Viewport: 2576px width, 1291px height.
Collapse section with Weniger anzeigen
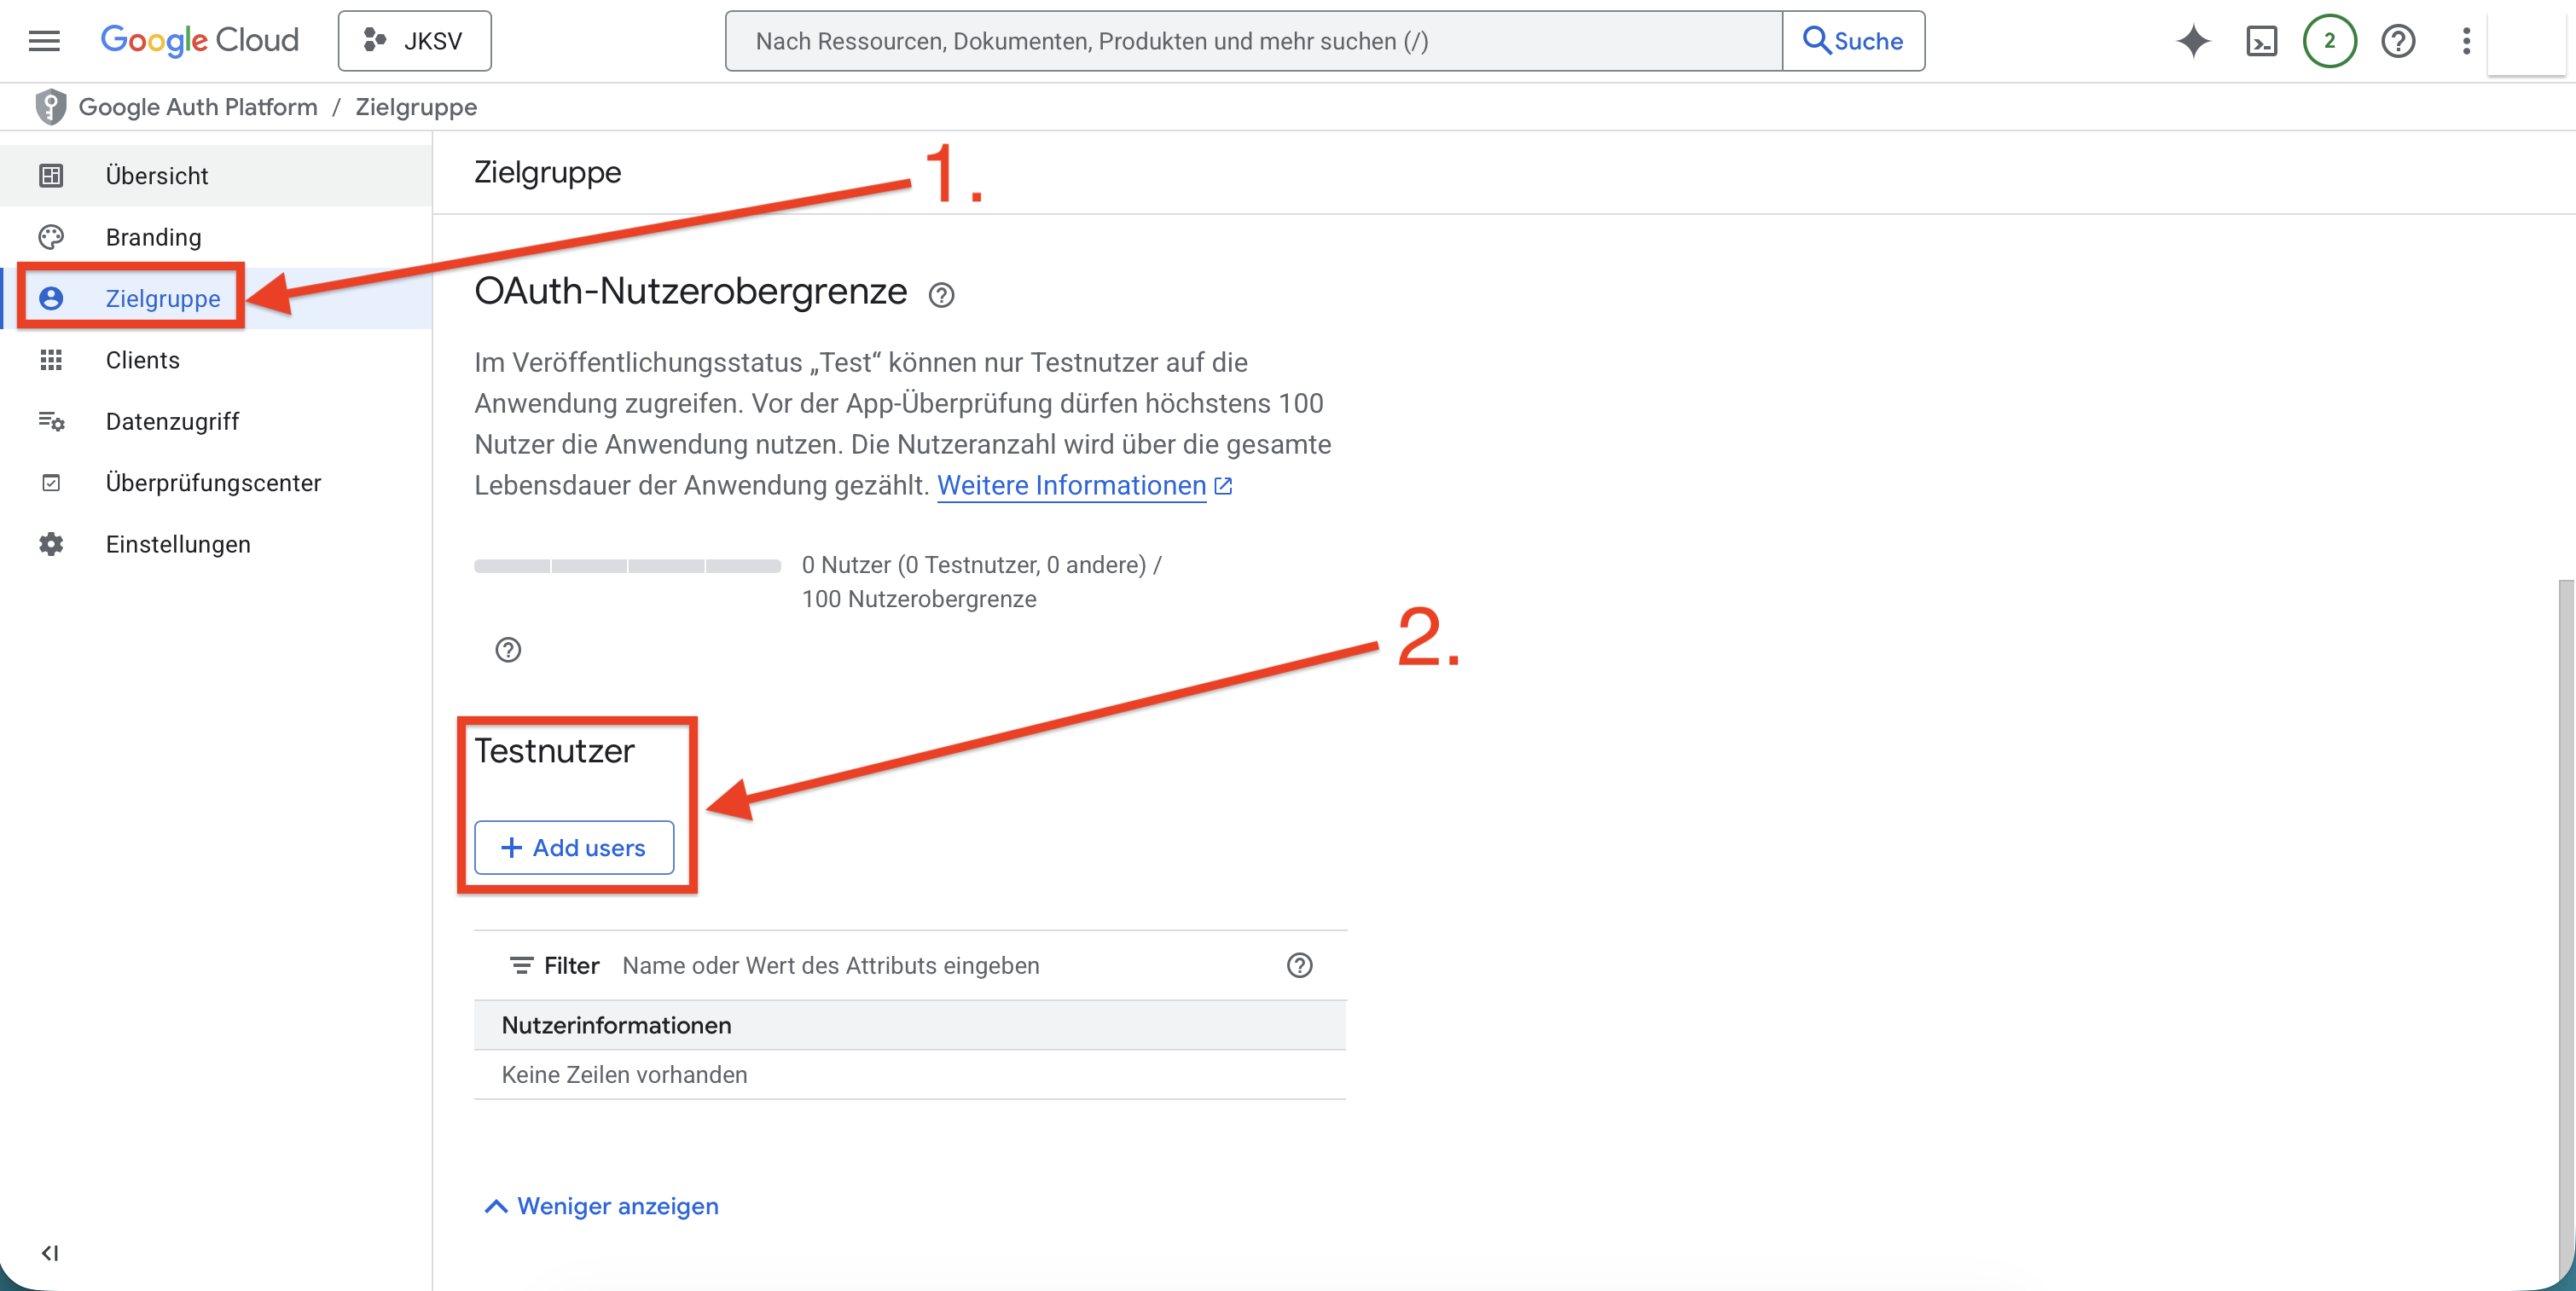click(601, 1206)
